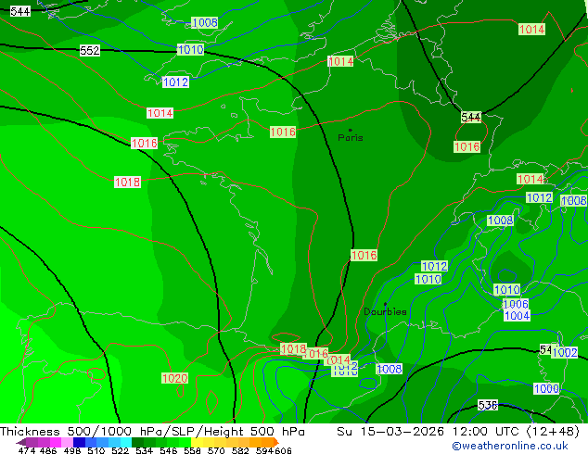Select the 536 height contour label
The image size is (588, 454).
click(x=488, y=405)
